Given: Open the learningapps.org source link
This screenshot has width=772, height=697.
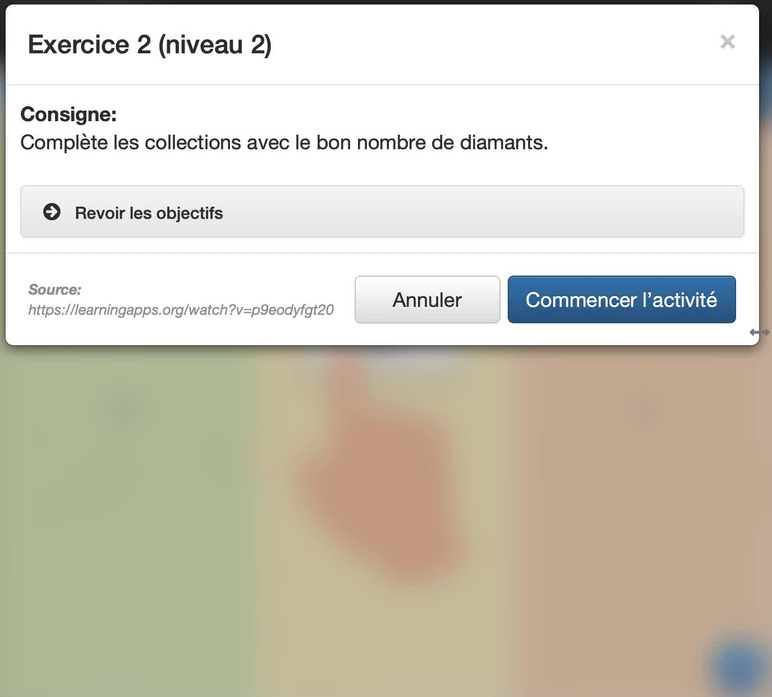Looking at the screenshot, I should tap(181, 310).
